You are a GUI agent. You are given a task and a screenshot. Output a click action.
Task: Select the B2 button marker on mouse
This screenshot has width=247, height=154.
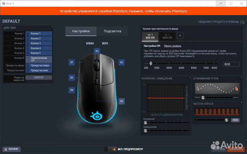click(121, 62)
